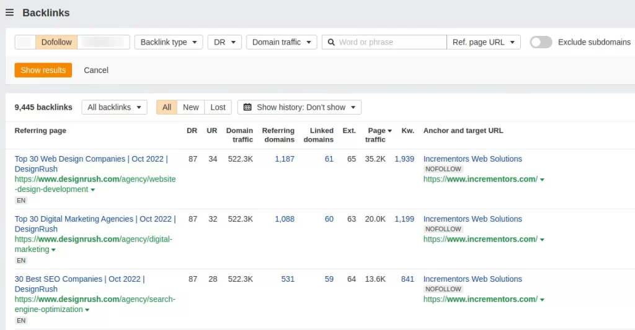Click linked domains value 59
The image size is (635, 330).
pos(329,279)
